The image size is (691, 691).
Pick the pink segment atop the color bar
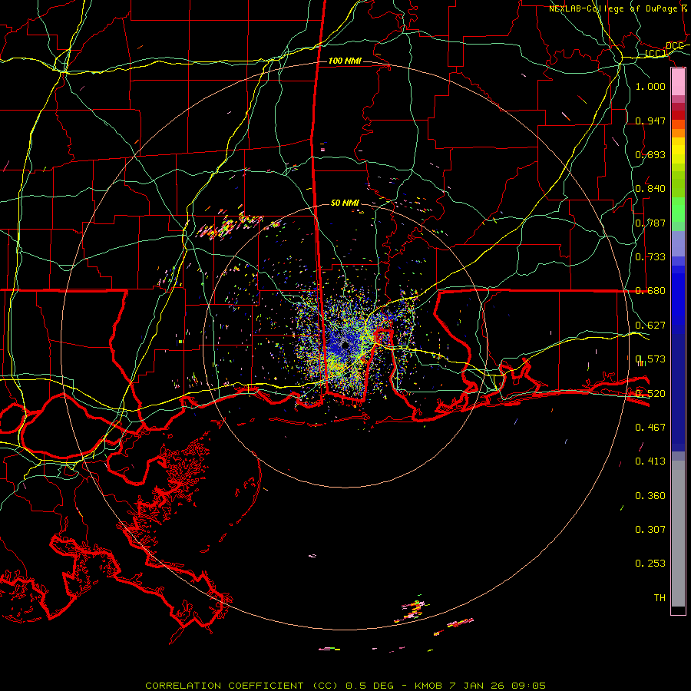pos(678,82)
